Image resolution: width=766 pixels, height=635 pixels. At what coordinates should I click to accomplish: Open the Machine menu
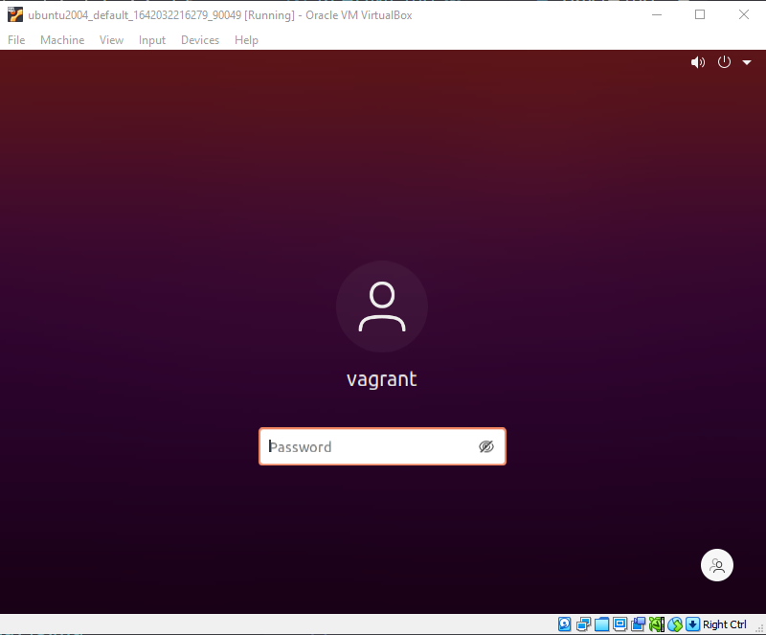pos(62,40)
